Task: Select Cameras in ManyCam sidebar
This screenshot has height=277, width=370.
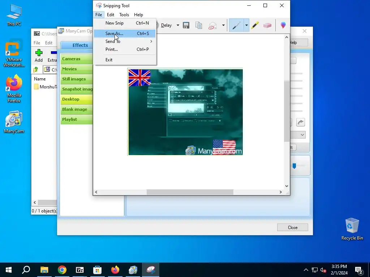Action: coord(77,59)
